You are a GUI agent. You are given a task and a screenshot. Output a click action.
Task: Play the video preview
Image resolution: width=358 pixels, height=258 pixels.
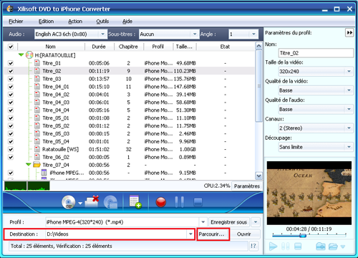(273, 246)
